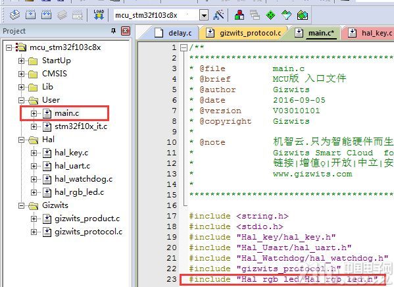Pin the Project panel
The width and height of the screenshot is (394, 287).
114,31
